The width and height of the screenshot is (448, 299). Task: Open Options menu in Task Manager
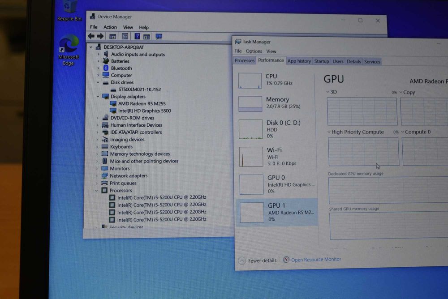click(x=254, y=51)
